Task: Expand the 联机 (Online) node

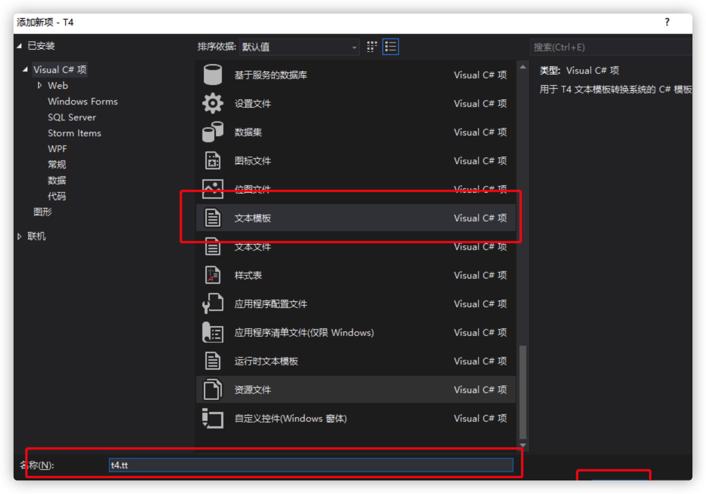Action: pos(20,236)
